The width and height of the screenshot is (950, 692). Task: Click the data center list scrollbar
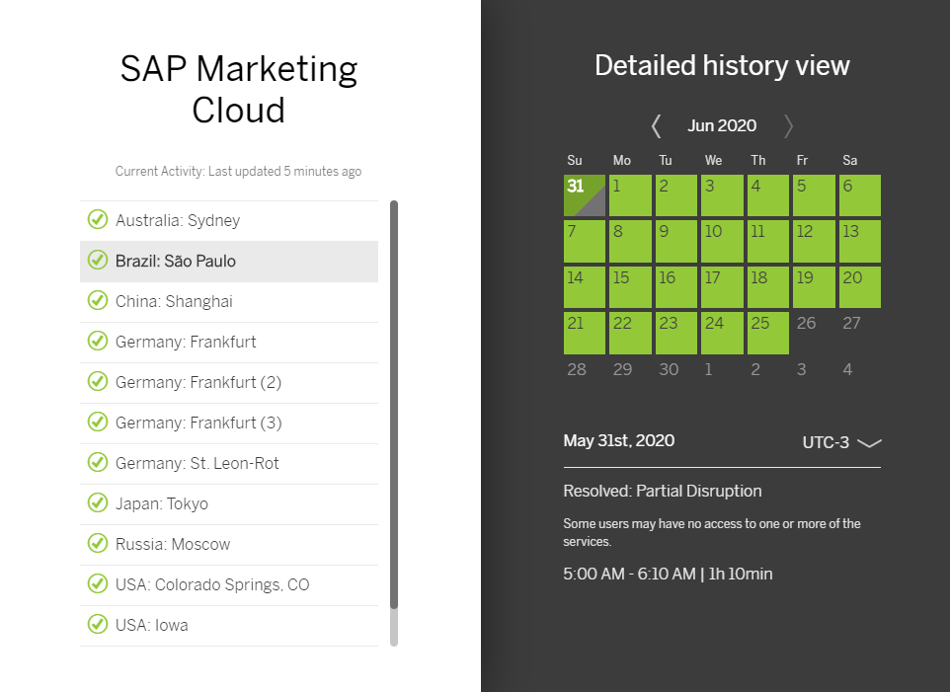coord(394,405)
